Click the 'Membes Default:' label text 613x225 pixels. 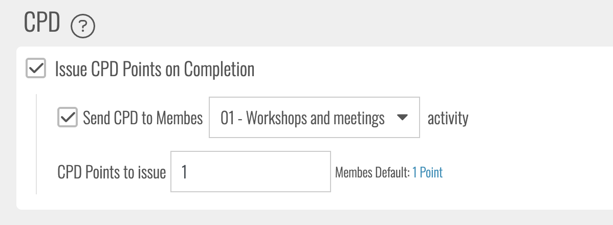point(372,173)
